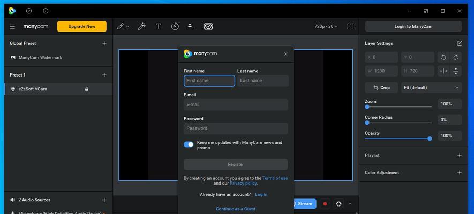Screen dimensions: 474x214
Task: Open the hamburger menu beside manycam logo
Action: [12, 27]
